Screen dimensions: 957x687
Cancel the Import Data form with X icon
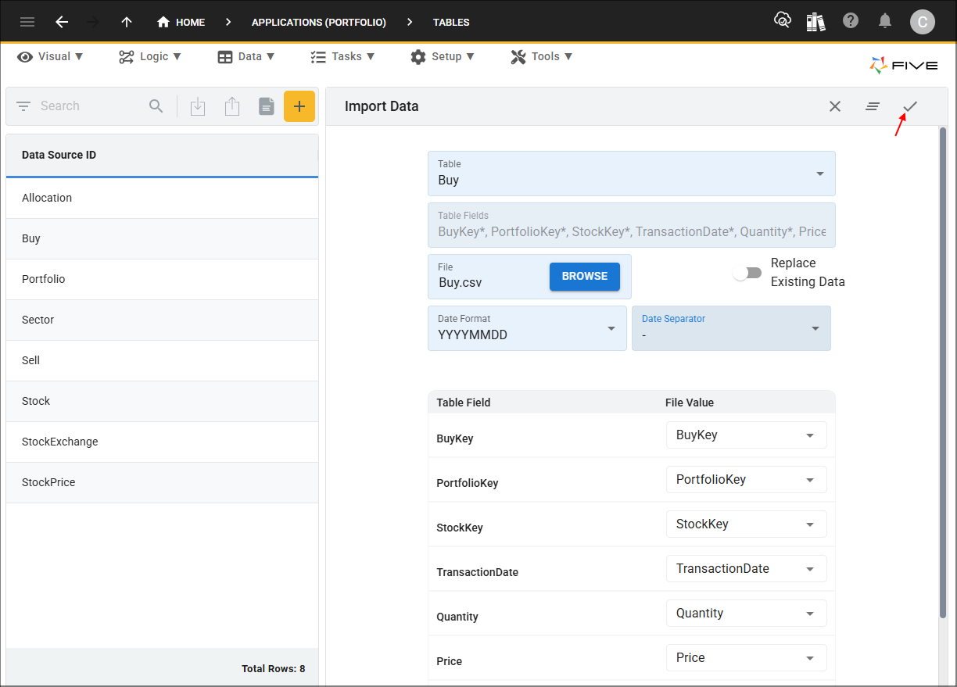[x=835, y=106]
